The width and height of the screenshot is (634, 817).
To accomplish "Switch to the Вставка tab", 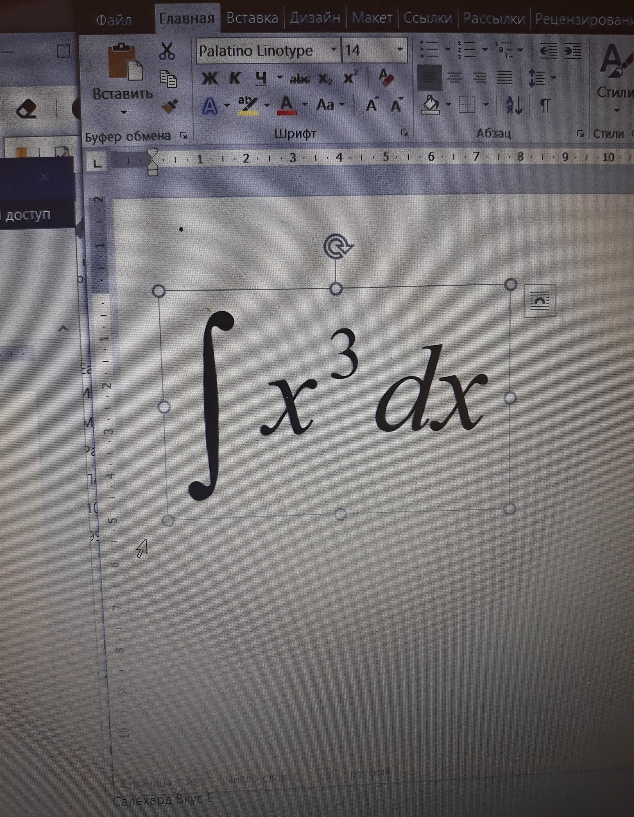I will [x=252, y=18].
